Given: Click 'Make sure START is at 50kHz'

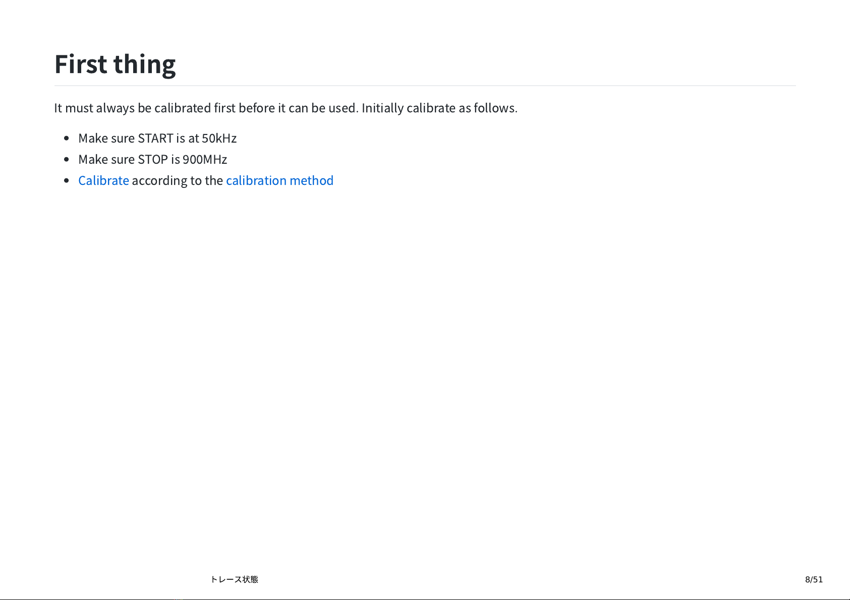Looking at the screenshot, I should tap(157, 138).
